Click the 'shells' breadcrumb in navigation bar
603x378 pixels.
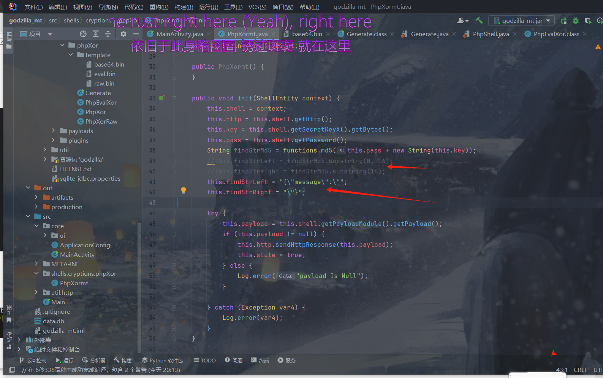[x=71, y=21]
